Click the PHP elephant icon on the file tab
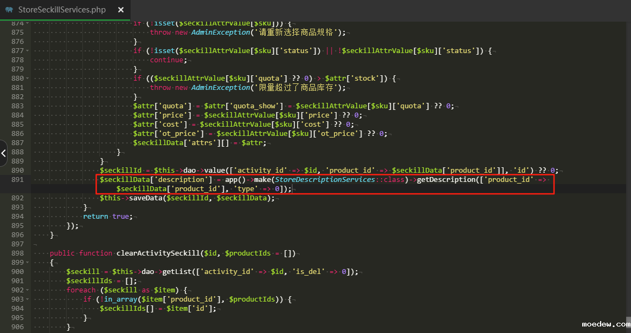 (9, 10)
